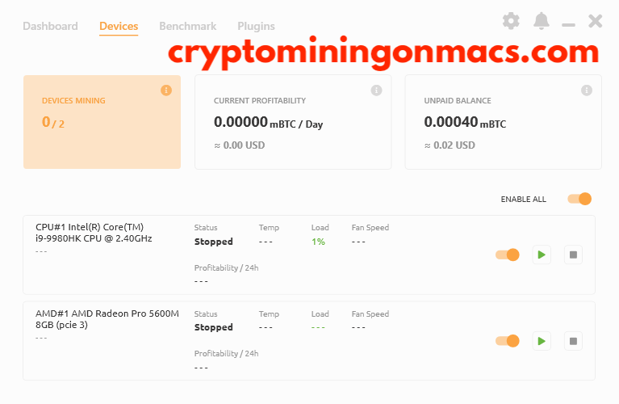Disable the AMD#1 Radeon device toggle

(508, 341)
